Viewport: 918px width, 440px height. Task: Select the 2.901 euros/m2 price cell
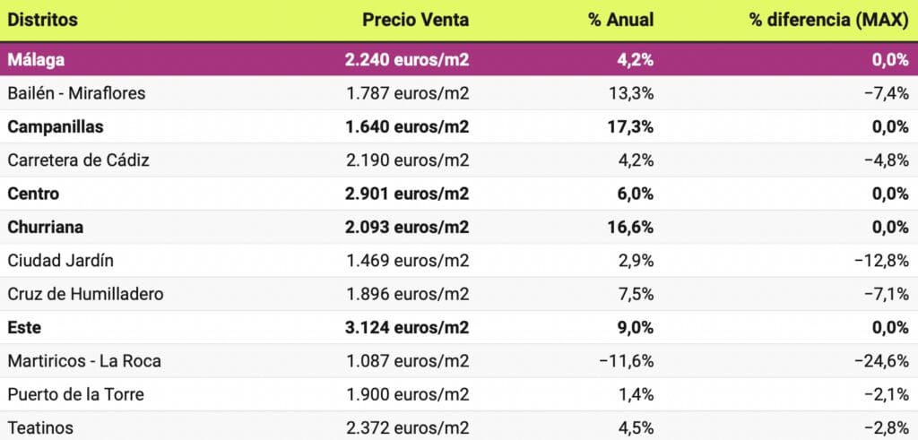click(406, 194)
